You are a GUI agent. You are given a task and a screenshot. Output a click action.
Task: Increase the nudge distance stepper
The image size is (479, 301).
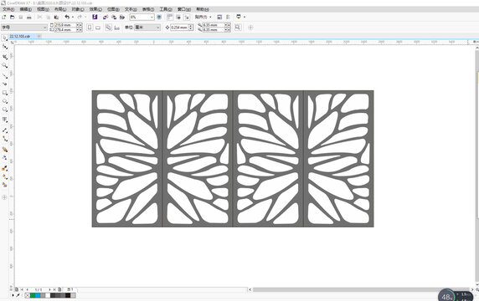[191, 26]
